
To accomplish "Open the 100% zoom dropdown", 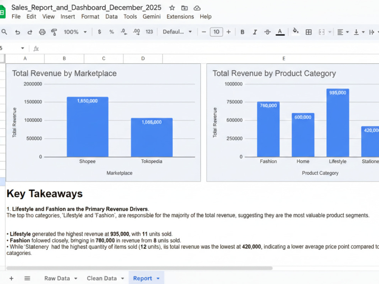I will coord(75,32).
